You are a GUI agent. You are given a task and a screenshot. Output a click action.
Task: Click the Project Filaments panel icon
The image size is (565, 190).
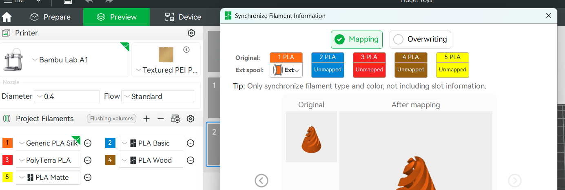click(x=7, y=119)
